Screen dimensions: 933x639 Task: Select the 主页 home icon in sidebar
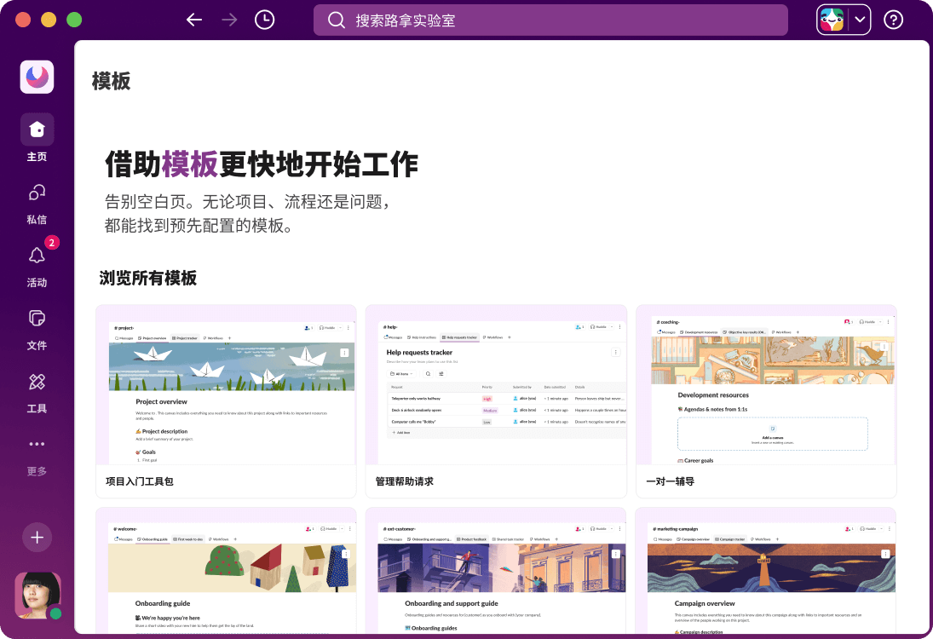coord(37,129)
